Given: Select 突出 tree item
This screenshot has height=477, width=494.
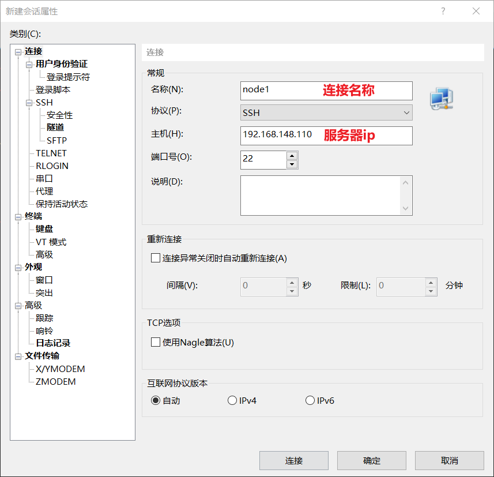Looking at the screenshot, I should click(x=44, y=293).
